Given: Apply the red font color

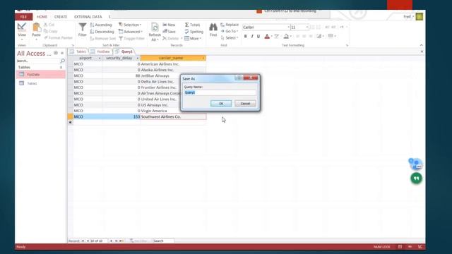Looking at the screenshot, I should pyautogui.click(x=267, y=36).
